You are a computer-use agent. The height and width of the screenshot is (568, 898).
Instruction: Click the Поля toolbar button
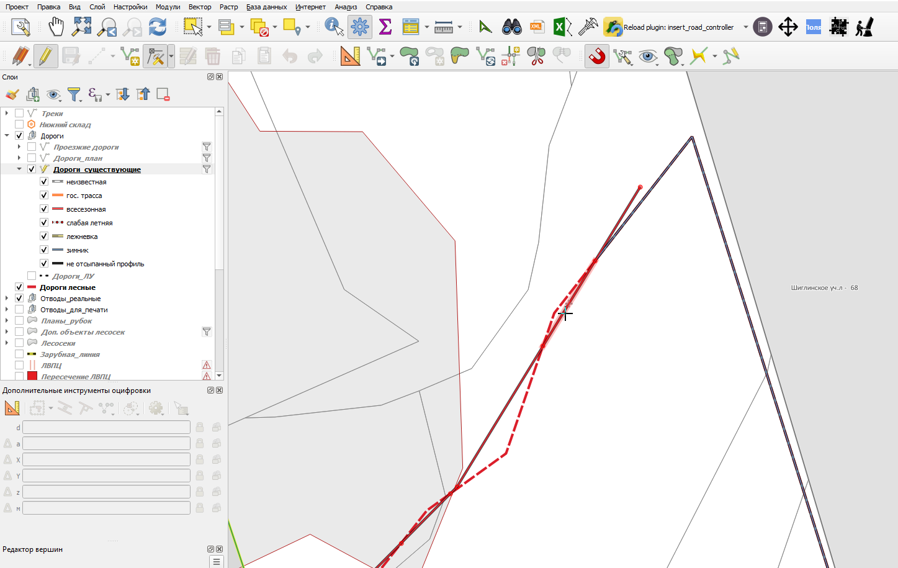tap(814, 27)
